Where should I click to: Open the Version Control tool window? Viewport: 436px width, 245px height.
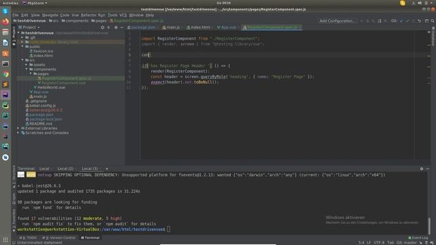pos(59,238)
